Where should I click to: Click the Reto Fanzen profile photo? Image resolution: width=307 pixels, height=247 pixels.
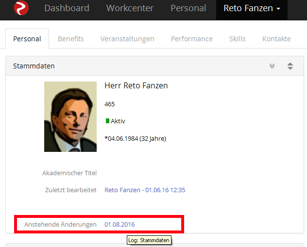point(70,116)
